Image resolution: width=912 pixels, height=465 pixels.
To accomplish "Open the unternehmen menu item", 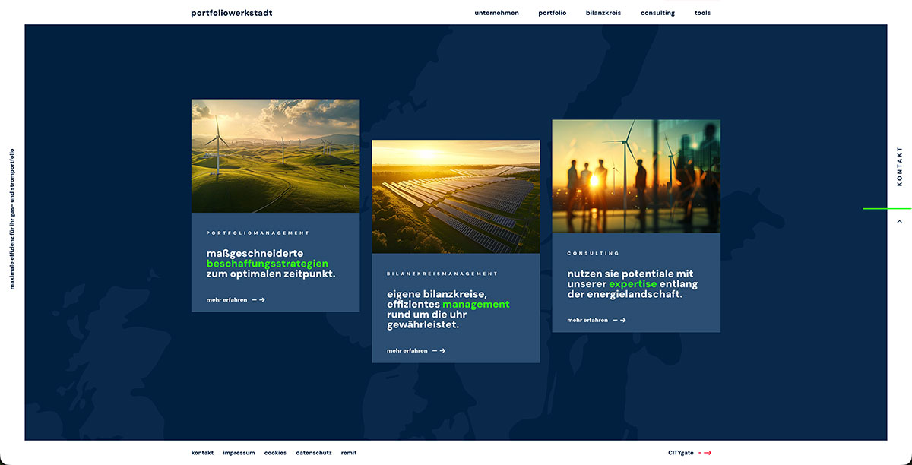I will point(496,13).
